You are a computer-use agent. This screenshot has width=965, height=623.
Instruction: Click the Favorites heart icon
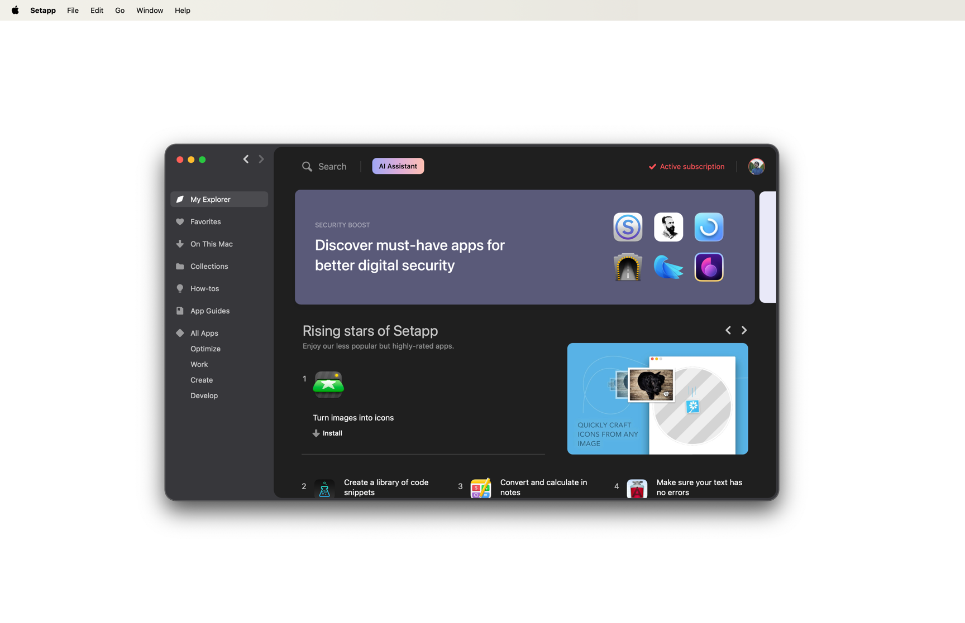point(180,221)
